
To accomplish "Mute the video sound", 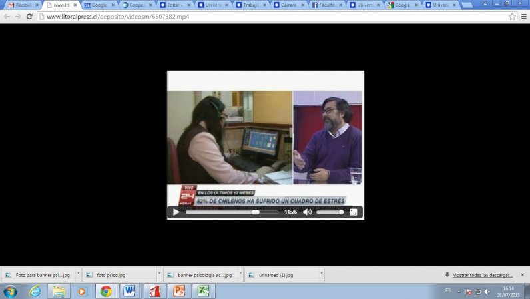I will tap(307, 212).
